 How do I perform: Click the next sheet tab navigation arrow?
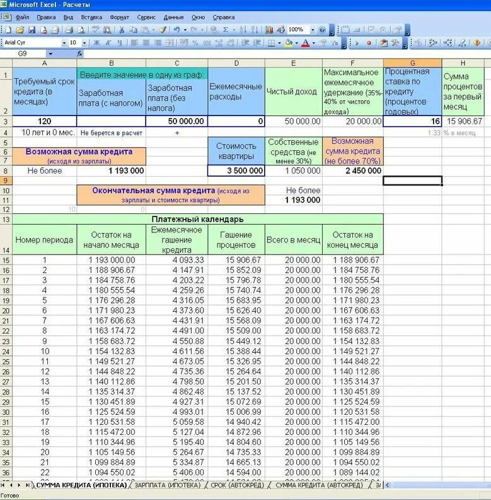19,485
